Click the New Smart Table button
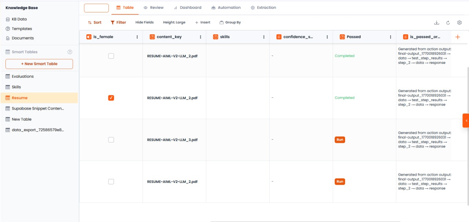The image size is (469, 222). pos(39,64)
